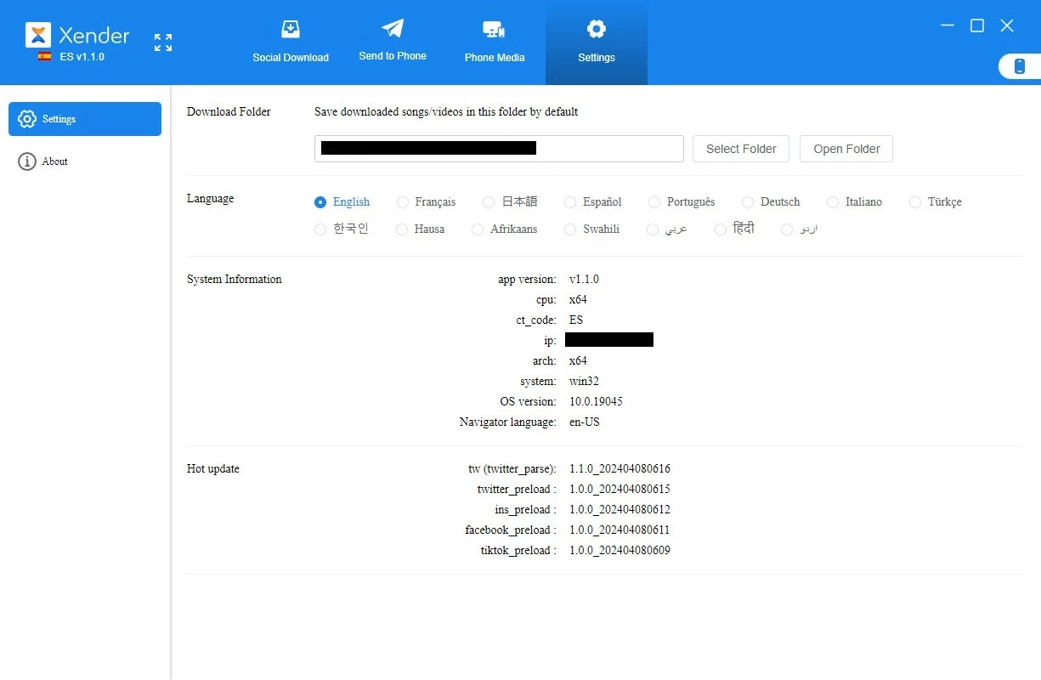Click the About info circle icon
The width and height of the screenshot is (1041, 680).
[x=27, y=161]
